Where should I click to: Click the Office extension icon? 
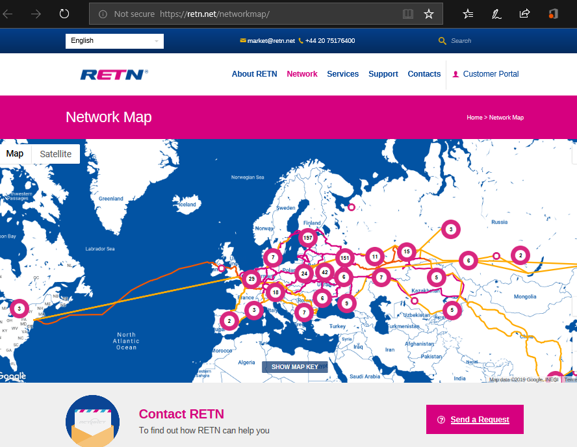(x=553, y=14)
